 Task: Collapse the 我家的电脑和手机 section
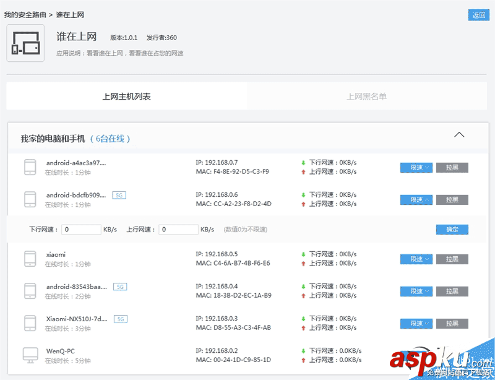pos(459,134)
